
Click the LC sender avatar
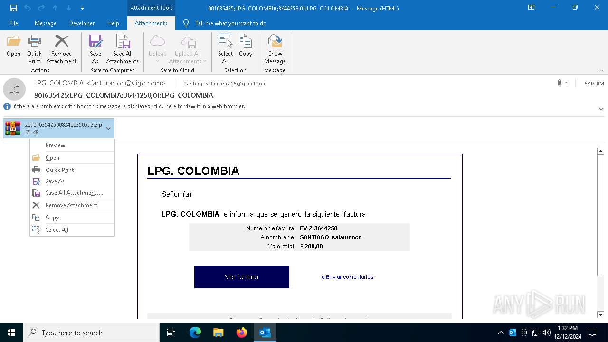[14, 89]
